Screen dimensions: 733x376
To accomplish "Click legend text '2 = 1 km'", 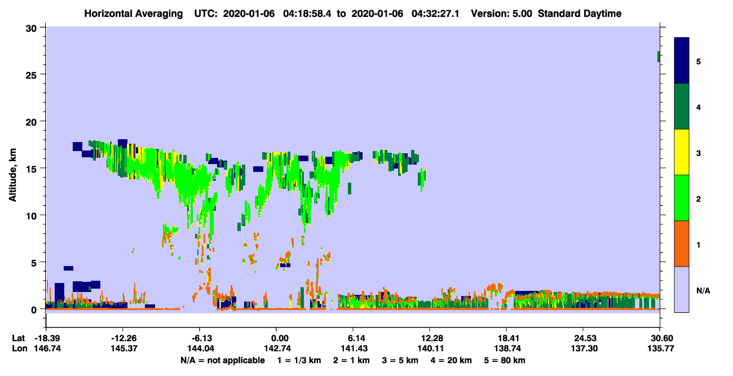I will pyautogui.click(x=352, y=360).
